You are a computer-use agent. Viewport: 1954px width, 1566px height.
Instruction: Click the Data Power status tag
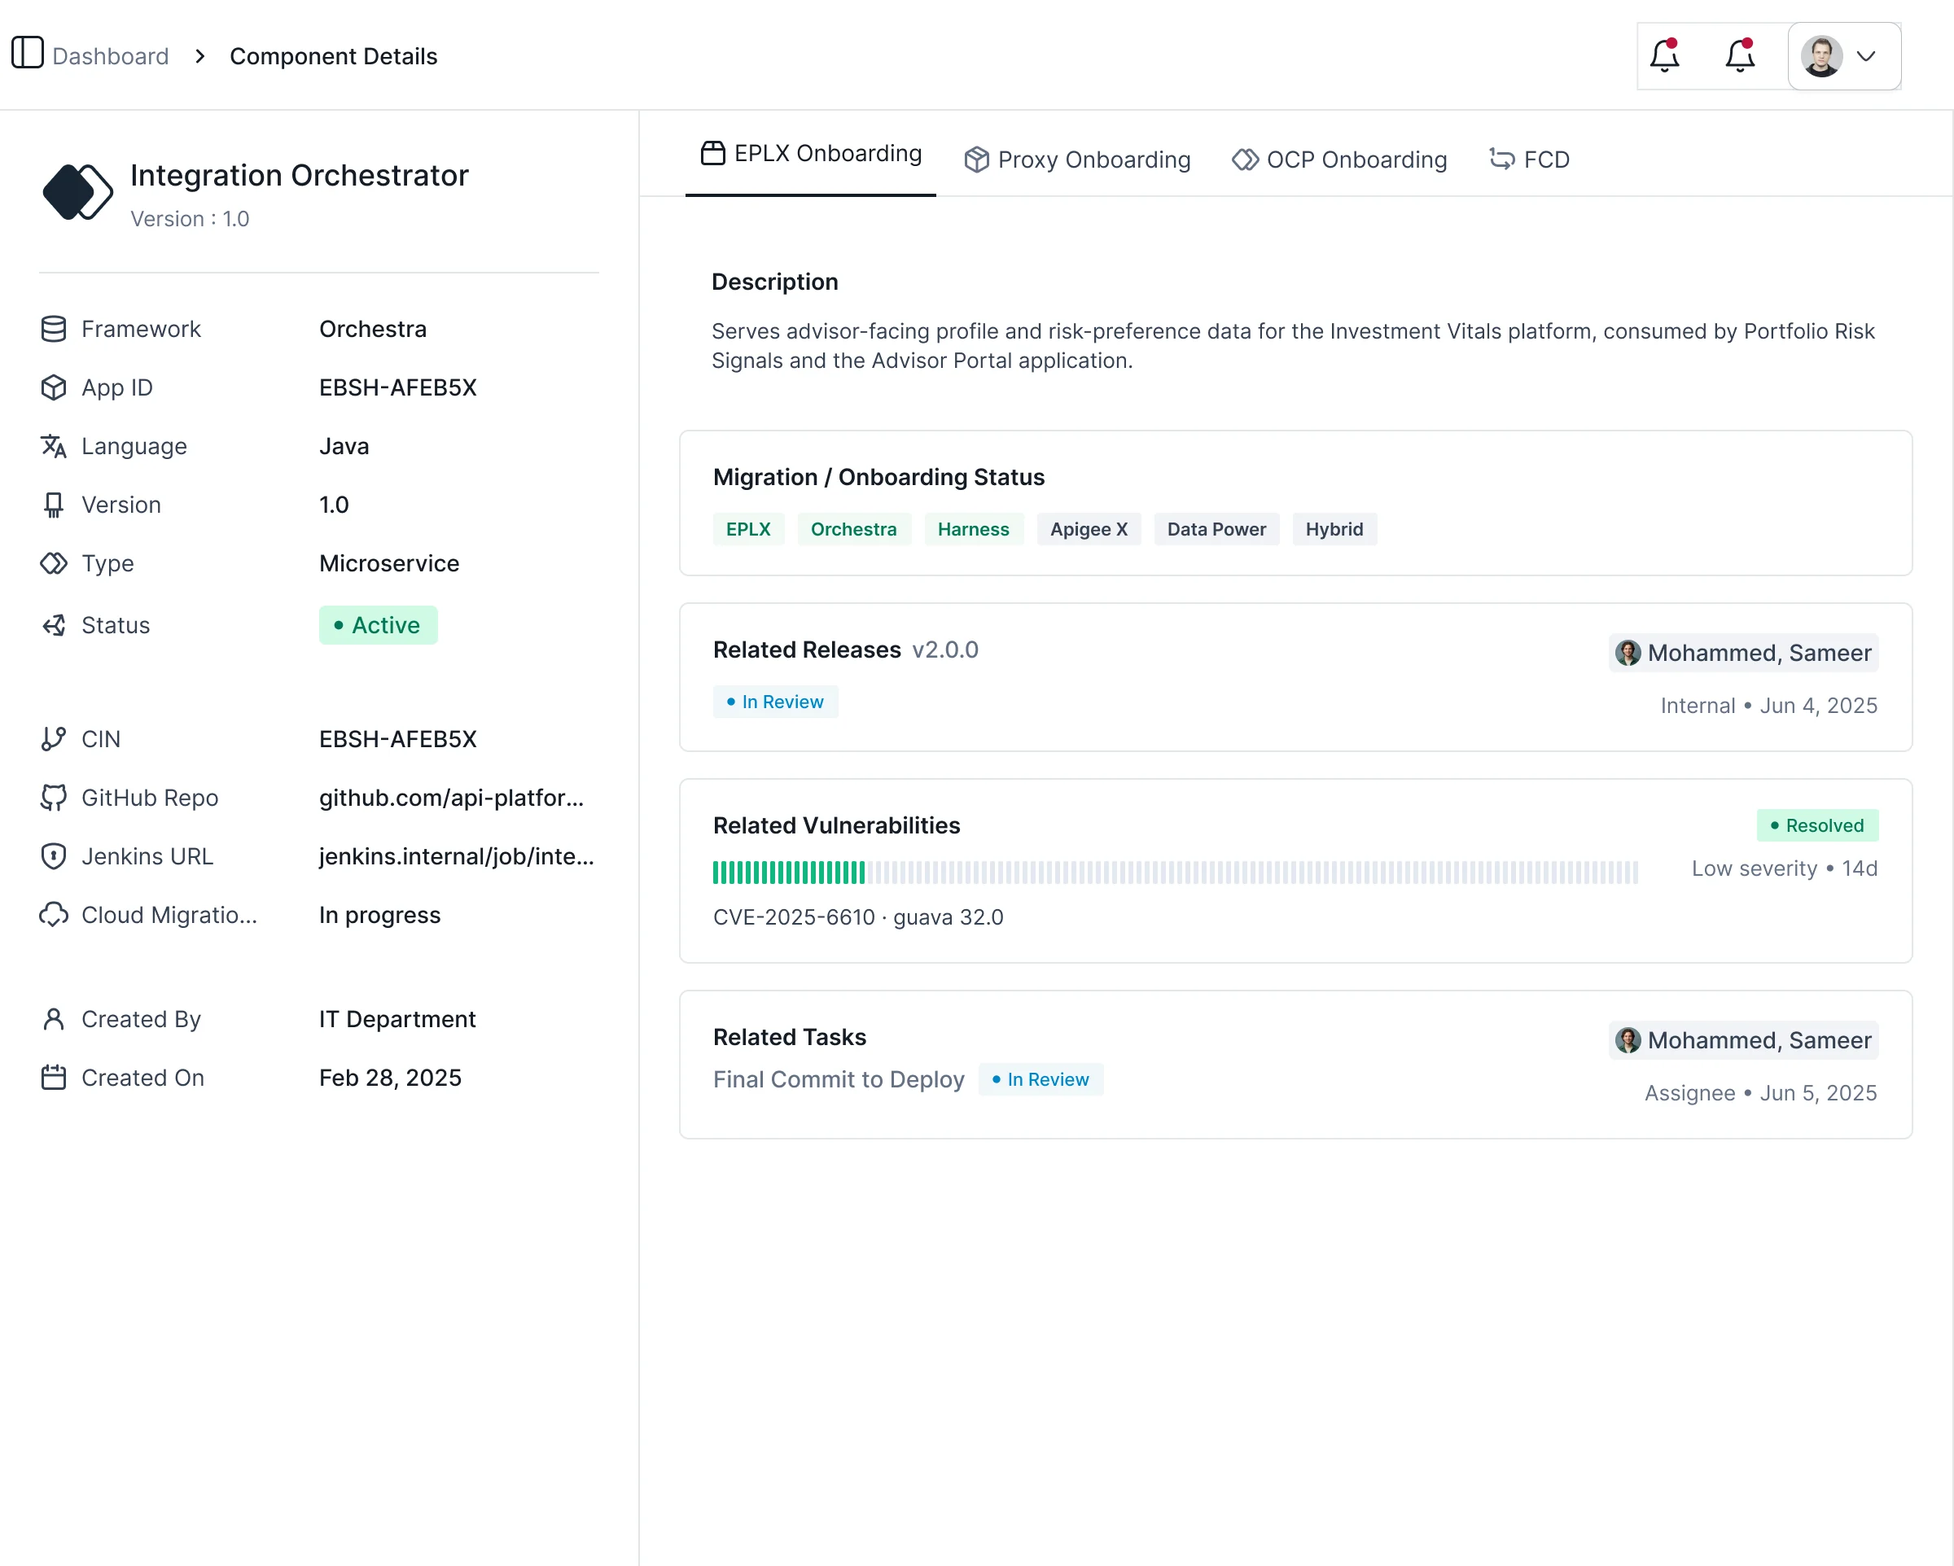[1216, 529]
